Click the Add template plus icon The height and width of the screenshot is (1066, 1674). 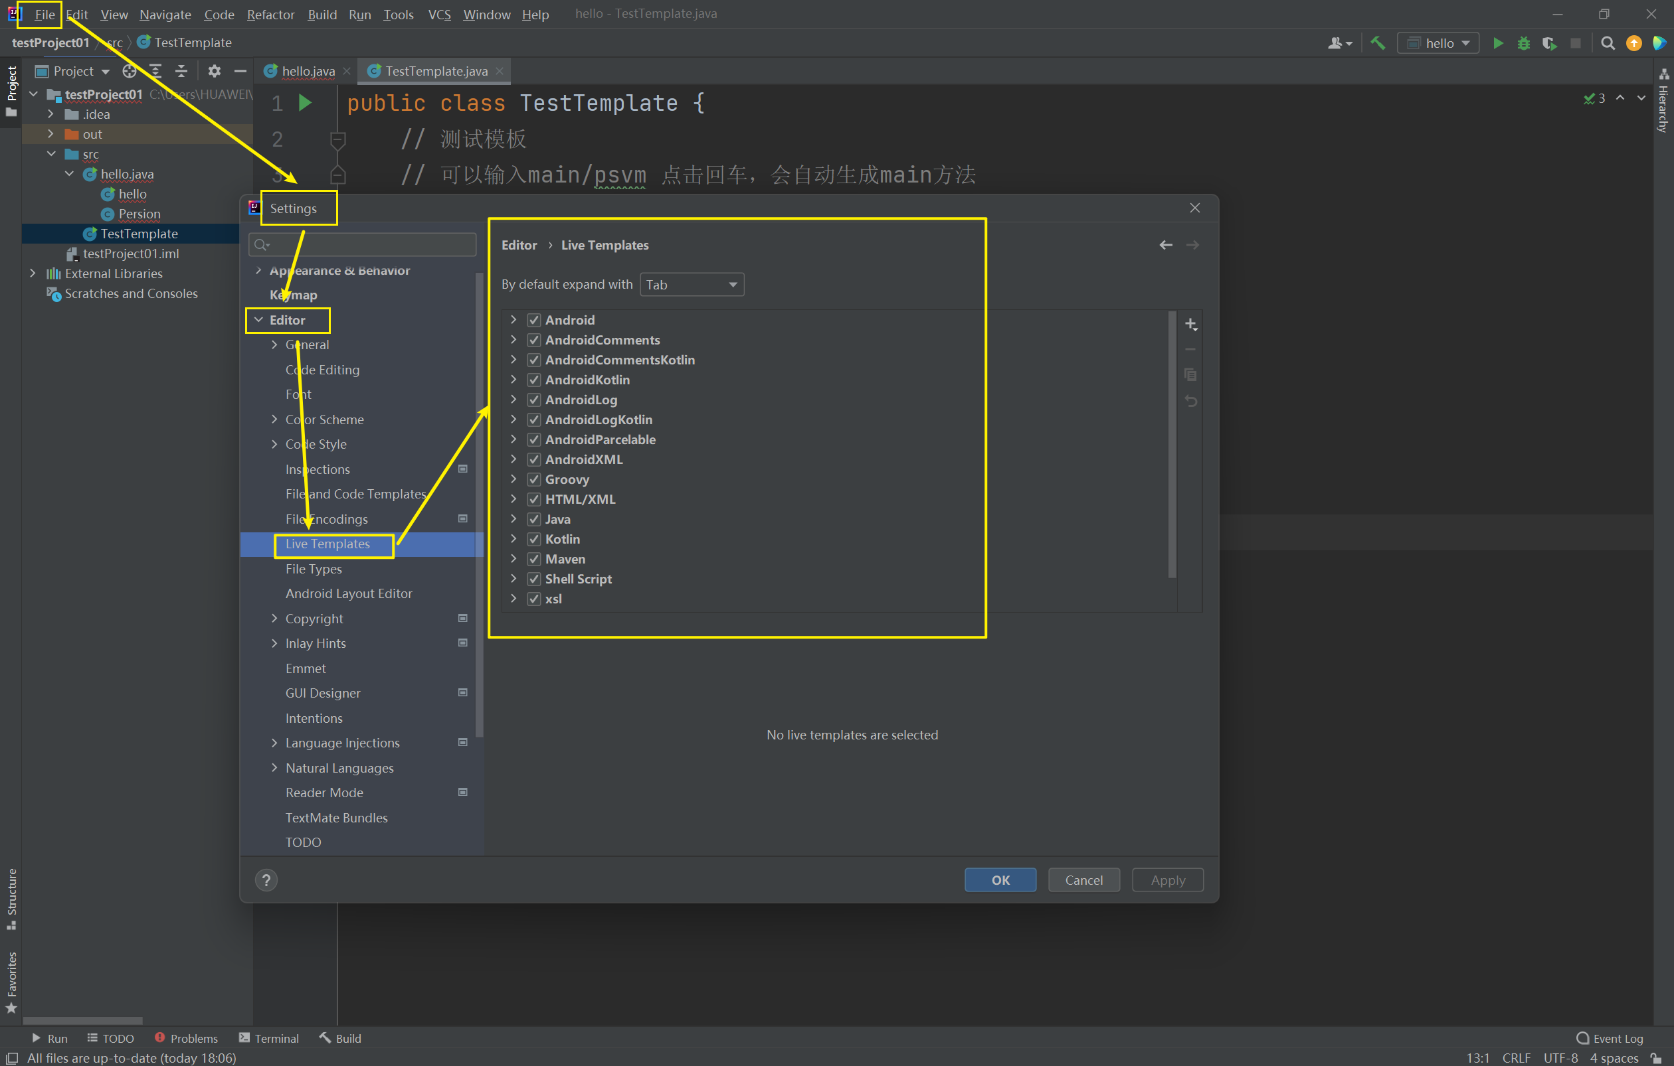point(1190,325)
